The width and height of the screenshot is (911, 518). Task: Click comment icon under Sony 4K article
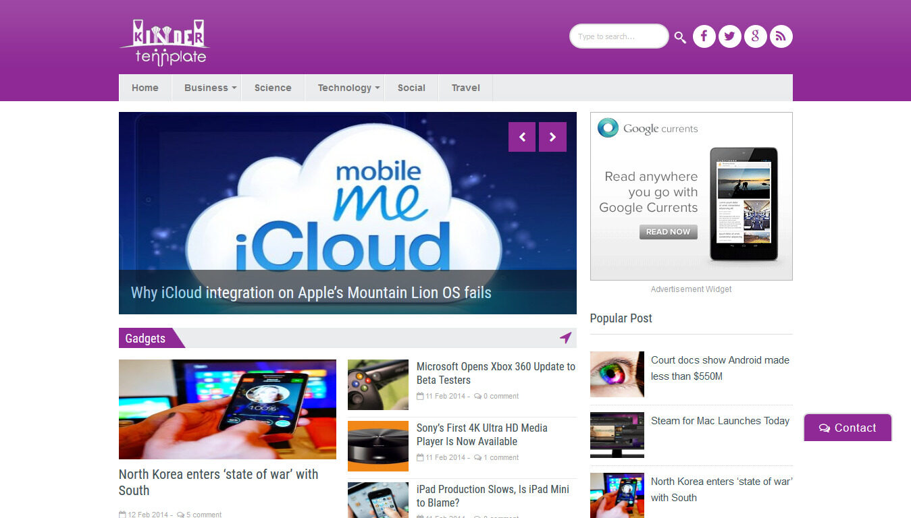(x=477, y=458)
